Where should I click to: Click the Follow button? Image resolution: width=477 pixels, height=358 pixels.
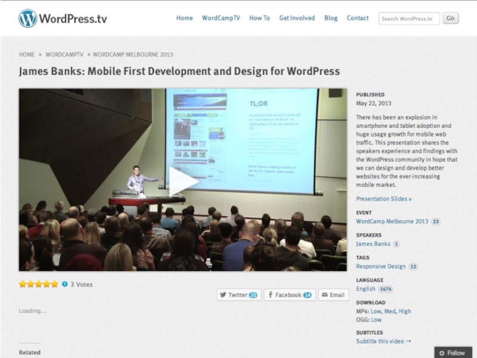453,353
